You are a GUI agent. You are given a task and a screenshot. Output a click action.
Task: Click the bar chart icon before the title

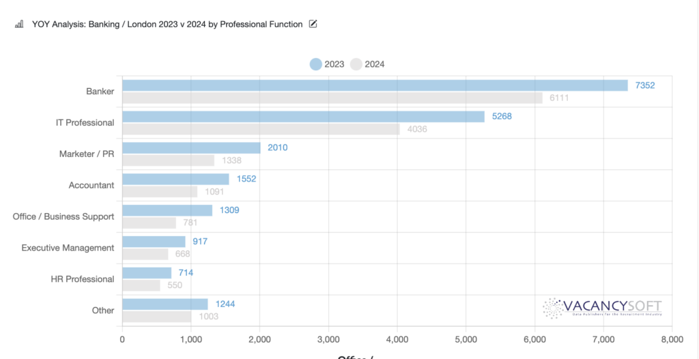19,25
